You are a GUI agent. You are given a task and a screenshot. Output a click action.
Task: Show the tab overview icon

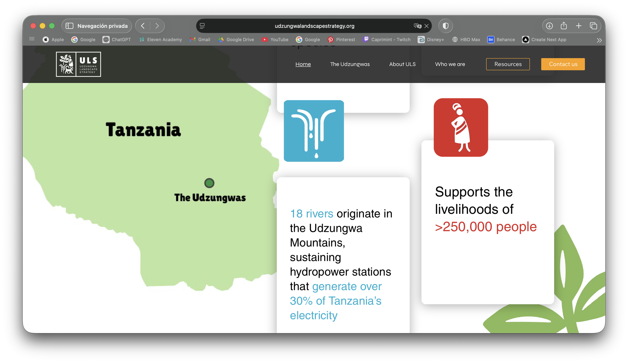(x=593, y=26)
